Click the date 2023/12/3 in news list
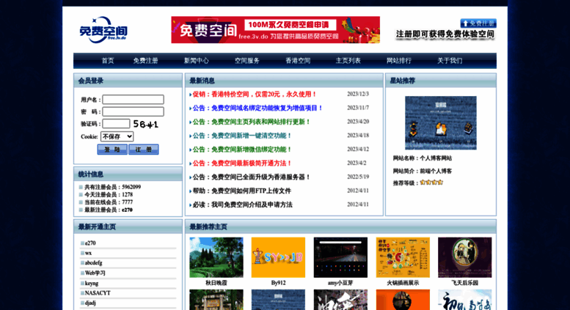 [358, 94]
